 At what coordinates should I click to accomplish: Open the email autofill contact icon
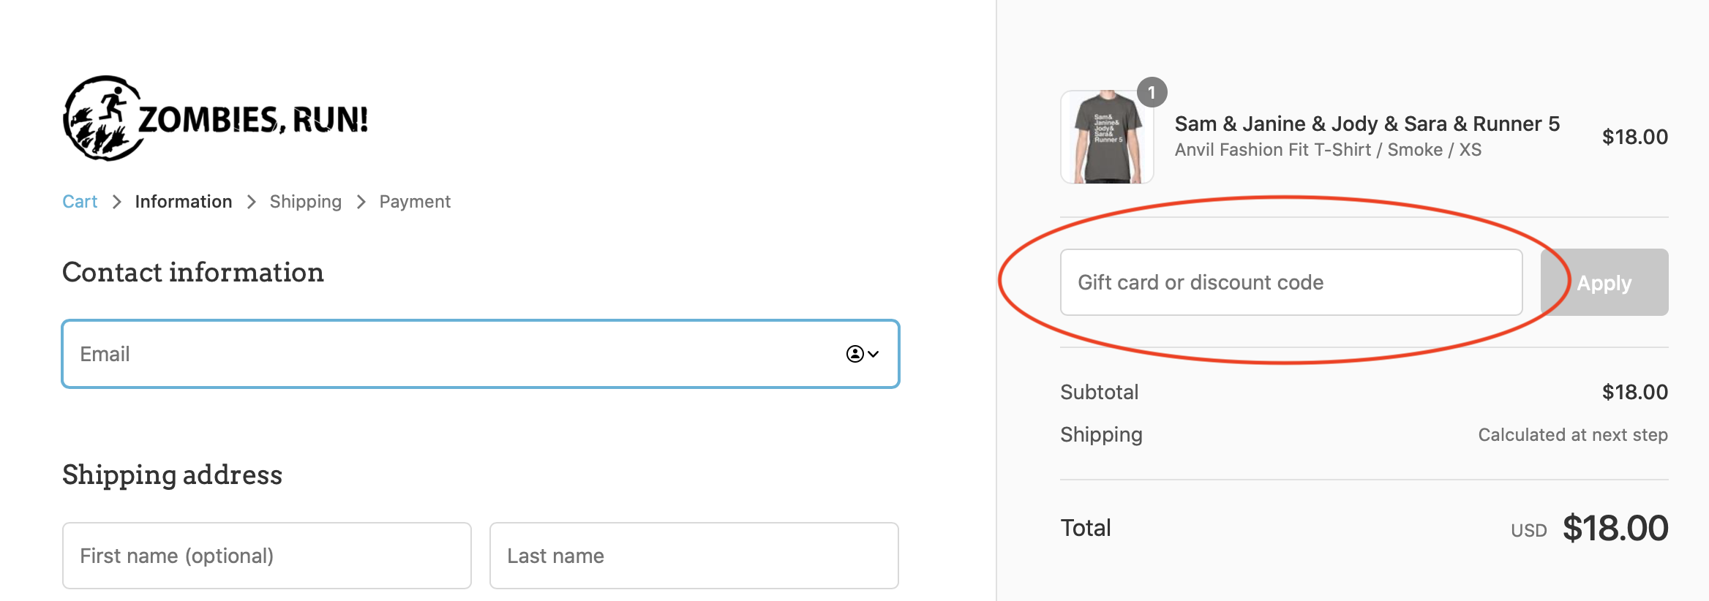[x=854, y=354]
